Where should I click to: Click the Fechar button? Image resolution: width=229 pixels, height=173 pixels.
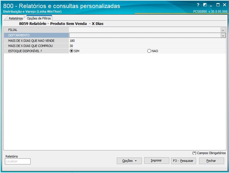tap(211, 161)
